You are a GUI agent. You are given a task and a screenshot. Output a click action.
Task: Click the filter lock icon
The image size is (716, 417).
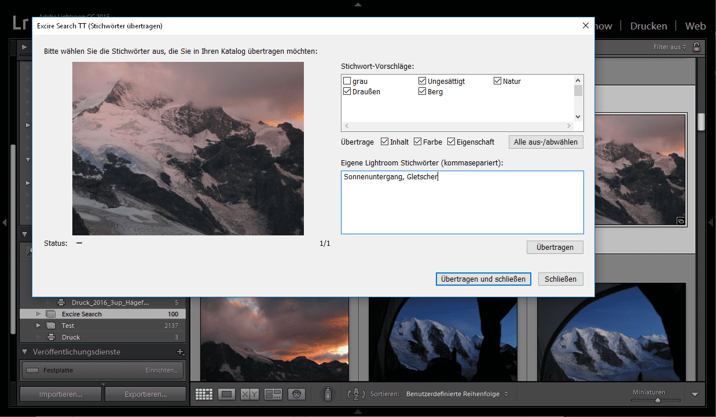point(696,47)
